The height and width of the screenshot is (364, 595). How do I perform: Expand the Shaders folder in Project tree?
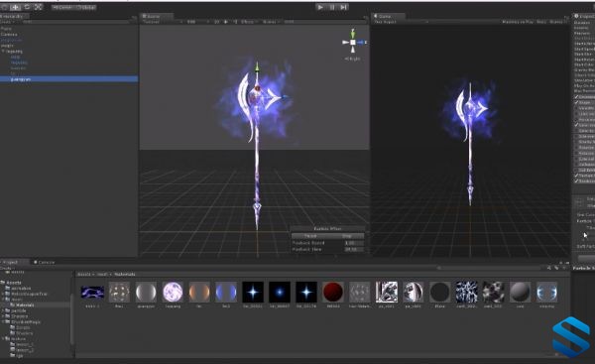[x=3, y=316]
